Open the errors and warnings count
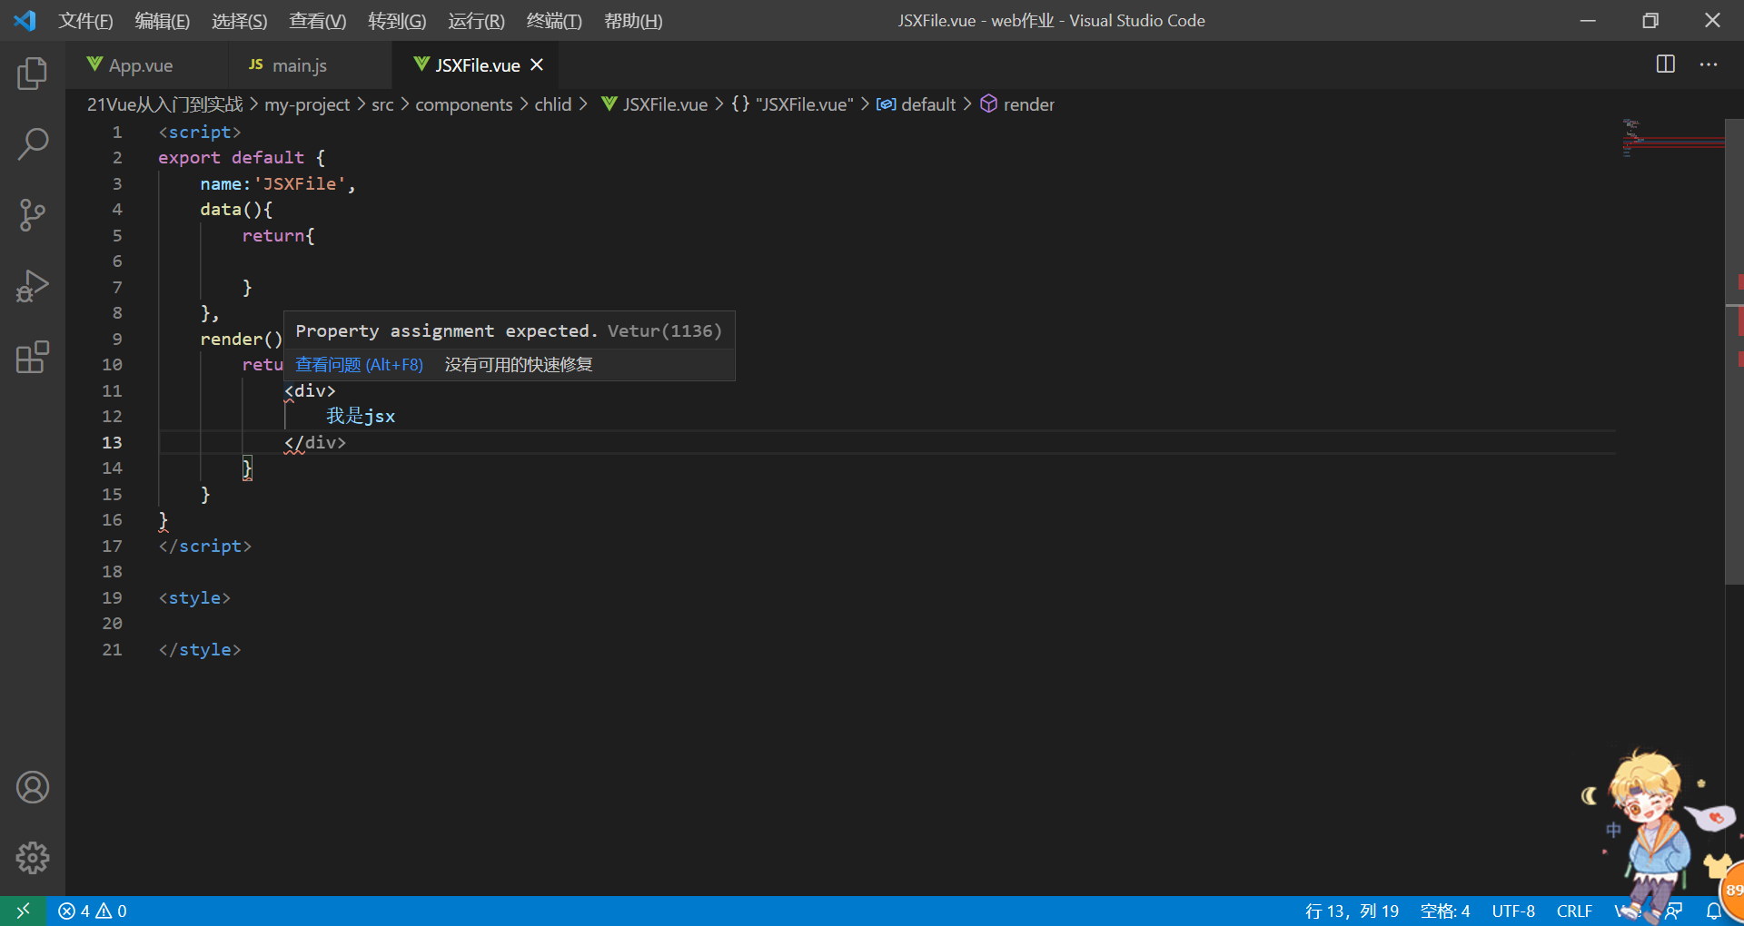The width and height of the screenshot is (1744, 926). tap(93, 911)
